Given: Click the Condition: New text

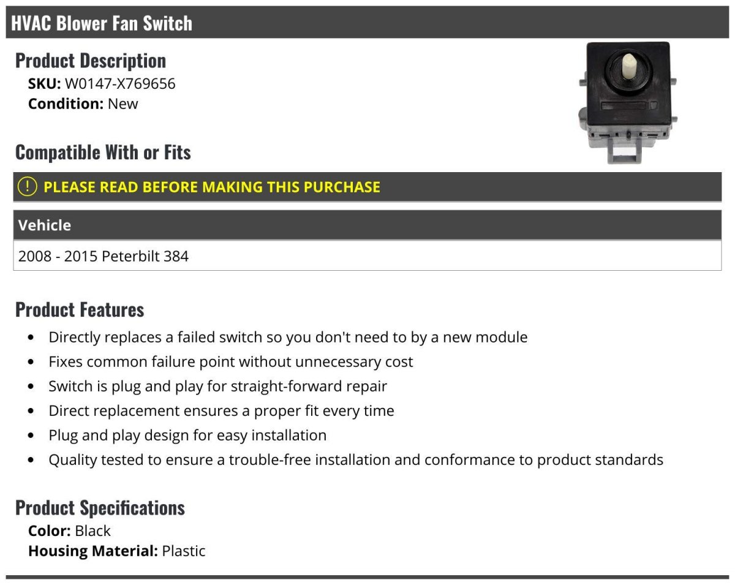Looking at the screenshot, I should (83, 104).
